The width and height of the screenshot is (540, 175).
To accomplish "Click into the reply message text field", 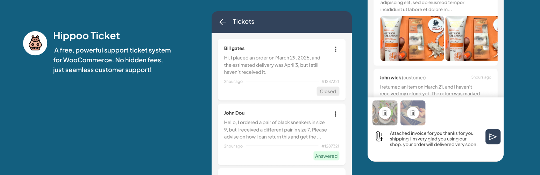I will pyautogui.click(x=434, y=139).
